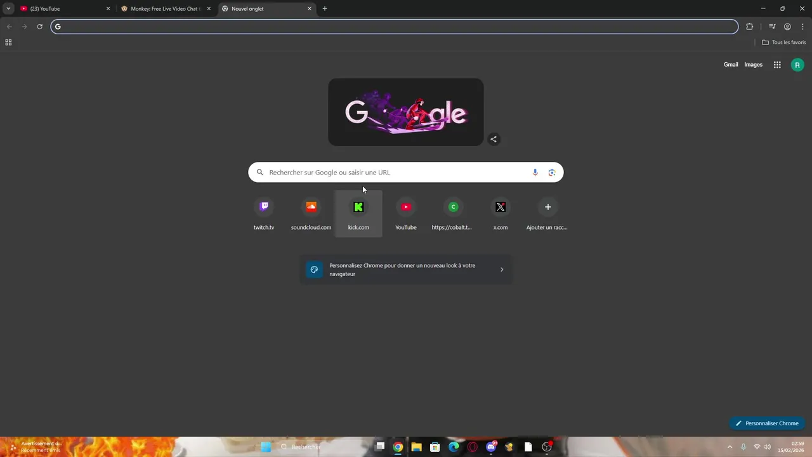Screen dimensions: 812x457
Task: Open the volume speaker tray icon
Action: (767, 447)
